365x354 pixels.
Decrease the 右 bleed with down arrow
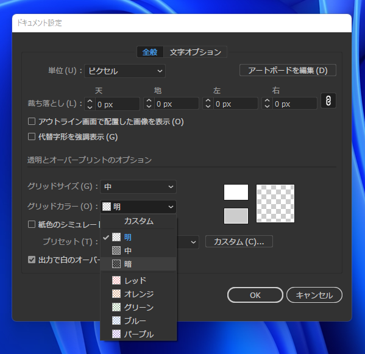click(268, 107)
